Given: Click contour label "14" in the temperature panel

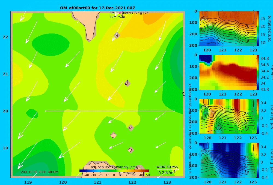Looking at the screenshot, I should (x=218, y=40).
